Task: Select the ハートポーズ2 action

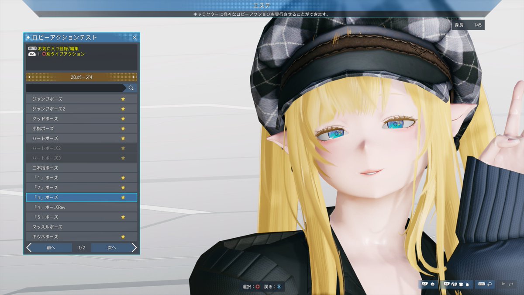Action: 82,148
